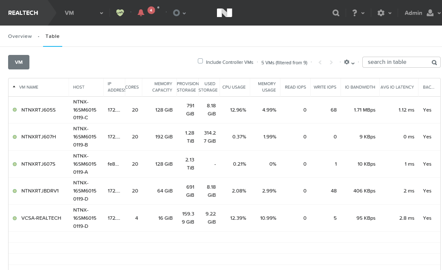The height and width of the screenshot is (270, 442).
Task: Enable Include Controller VMs checkbox
Action: tap(200, 61)
